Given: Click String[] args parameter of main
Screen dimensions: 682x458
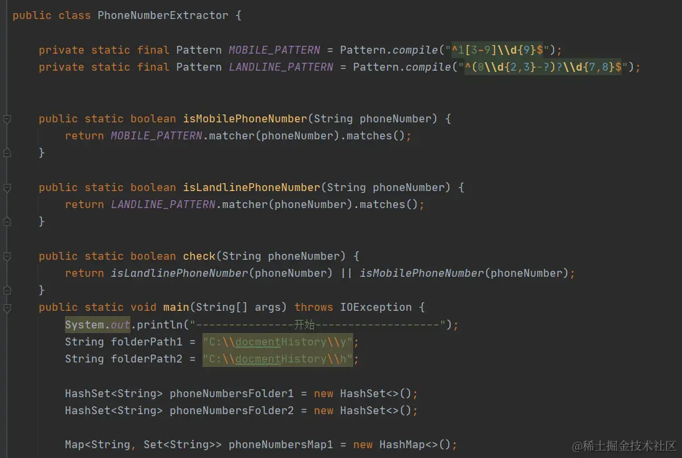Looking at the screenshot, I should [x=238, y=308].
